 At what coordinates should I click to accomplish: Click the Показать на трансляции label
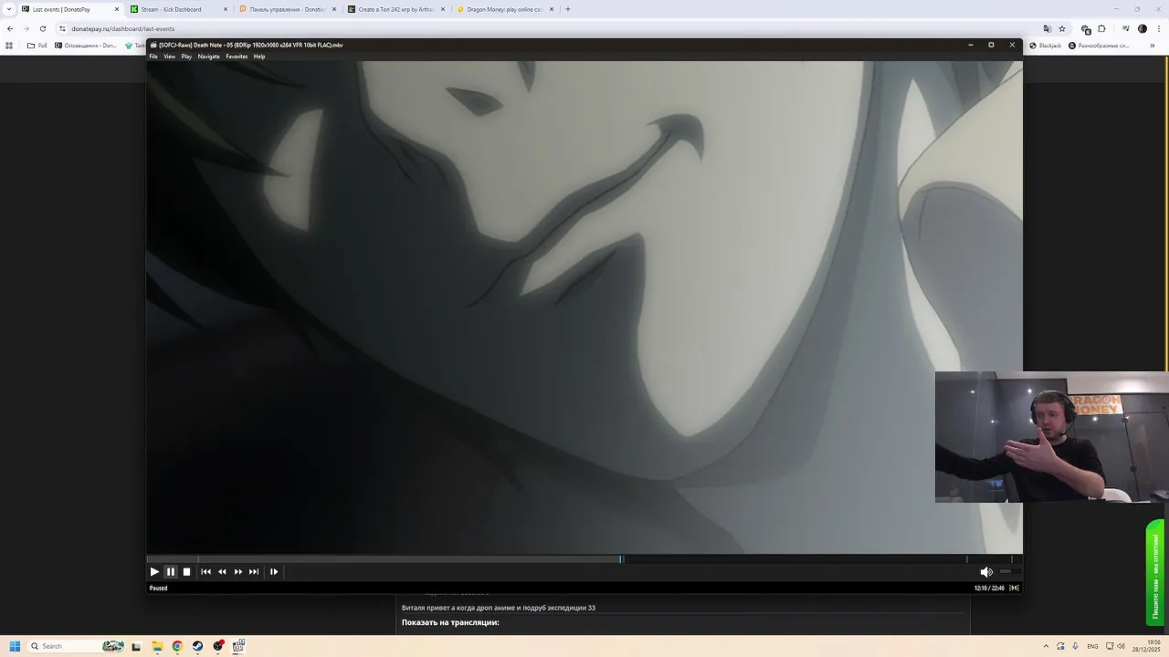click(x=450, y=622)
